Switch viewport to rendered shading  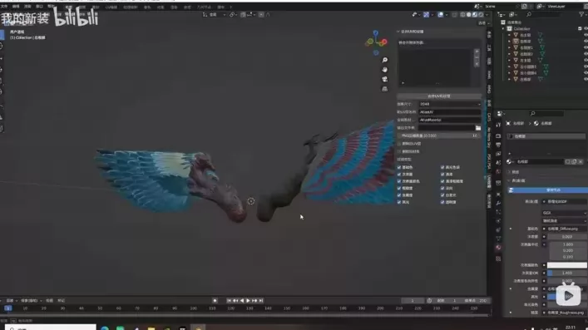(x=481, y=15)
